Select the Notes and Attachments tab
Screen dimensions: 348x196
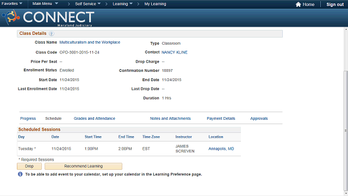(170, 119)
